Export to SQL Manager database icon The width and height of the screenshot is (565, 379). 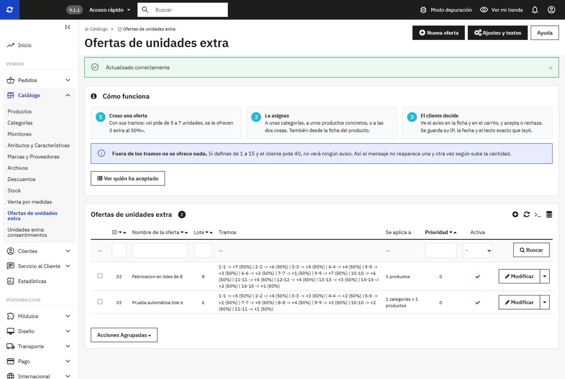coord(549,214)
